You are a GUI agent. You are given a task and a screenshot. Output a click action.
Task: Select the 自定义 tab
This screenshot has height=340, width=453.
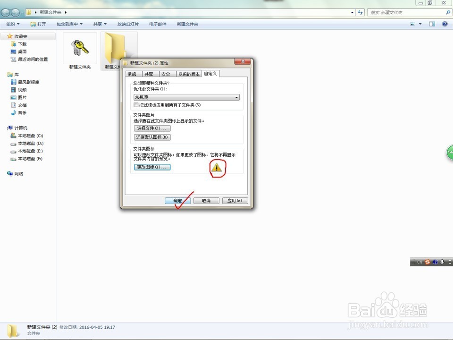[x=210, y=74]
